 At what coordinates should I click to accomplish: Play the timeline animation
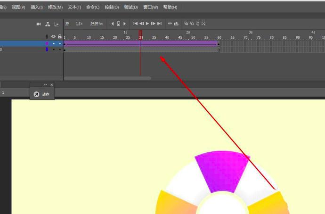click(x=147, y=24)
